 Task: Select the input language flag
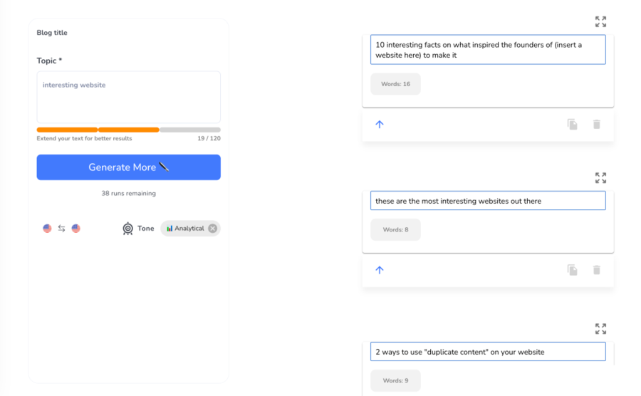tap(47, 229)
